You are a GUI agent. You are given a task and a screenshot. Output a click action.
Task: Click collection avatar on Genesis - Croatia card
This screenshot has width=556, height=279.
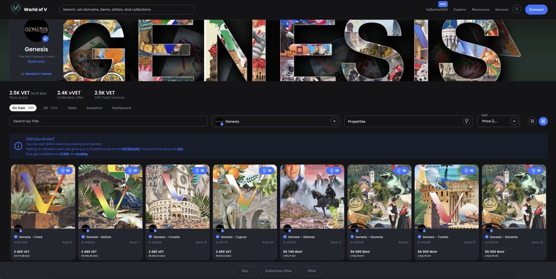click(x=153, y=228)
